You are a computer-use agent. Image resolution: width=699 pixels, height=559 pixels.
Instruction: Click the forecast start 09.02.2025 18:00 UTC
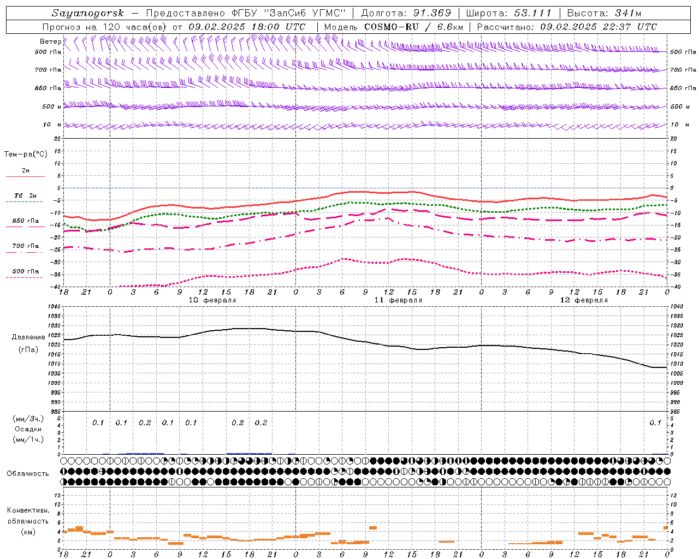tap(247, 27)
